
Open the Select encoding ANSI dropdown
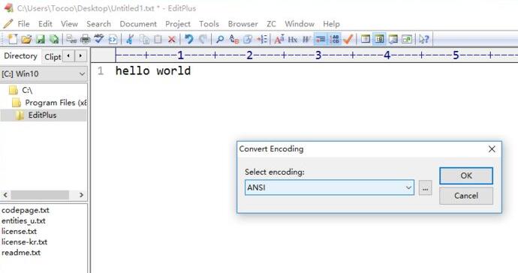pyautogui.click(x=329, y=187)
